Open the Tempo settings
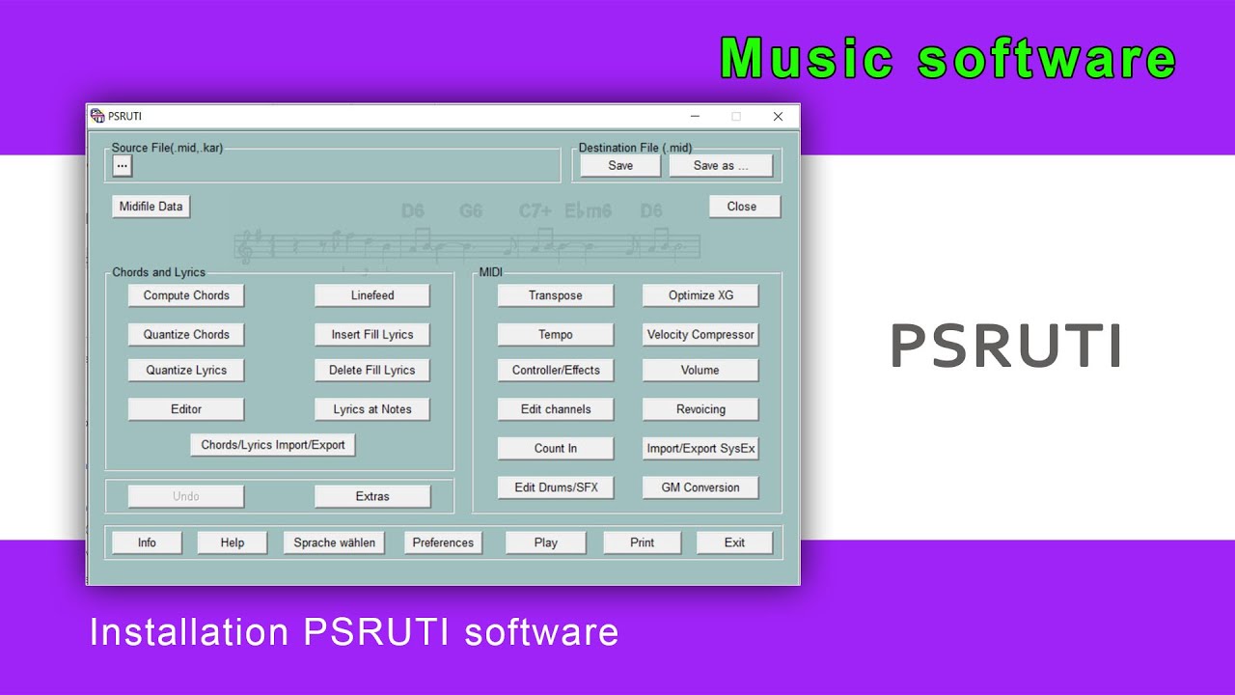Screen dimensions: 1235x695 coord(556,335)
